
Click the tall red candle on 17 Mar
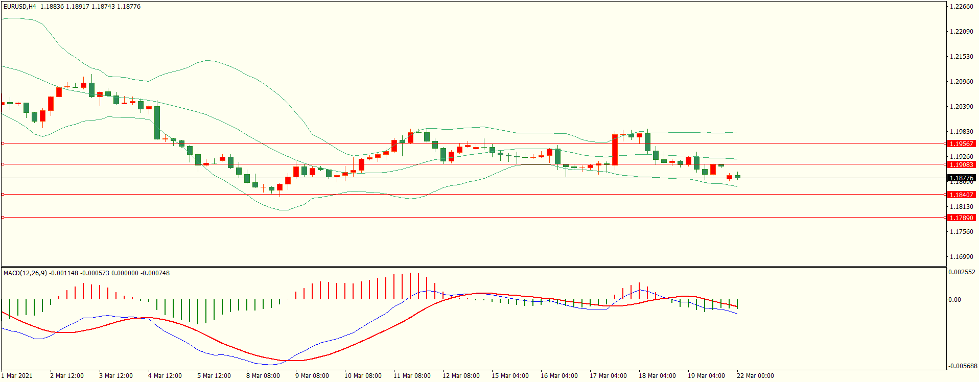tap(615, 150)
